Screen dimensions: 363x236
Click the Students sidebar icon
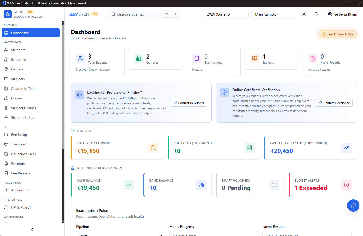pos(6,50)
